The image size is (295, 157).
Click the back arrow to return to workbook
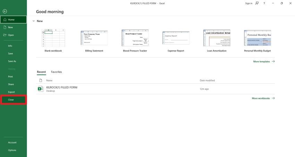tap(5, 11)
